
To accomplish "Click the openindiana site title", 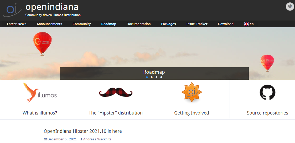I will coord(52,7).
